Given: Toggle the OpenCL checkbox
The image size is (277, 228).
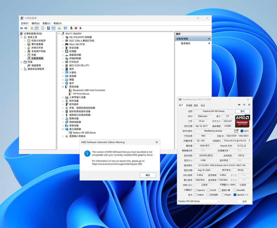Looking at the screenshot, I should [x=196, y=190].
